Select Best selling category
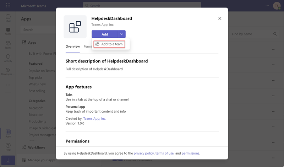This screenshot has height=167, width=284. [37, 91]
